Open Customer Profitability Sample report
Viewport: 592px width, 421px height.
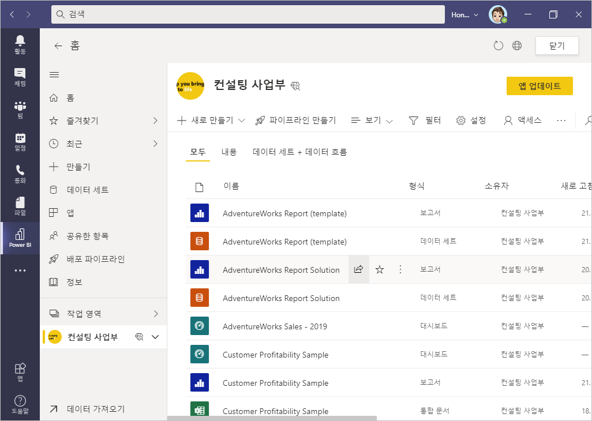(x=276, y=384)
